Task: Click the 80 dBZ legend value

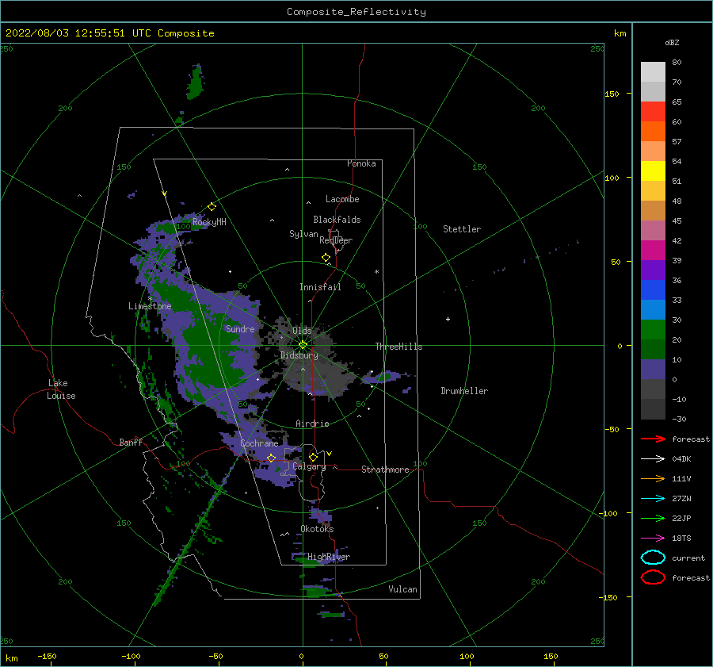Action: 677,63
